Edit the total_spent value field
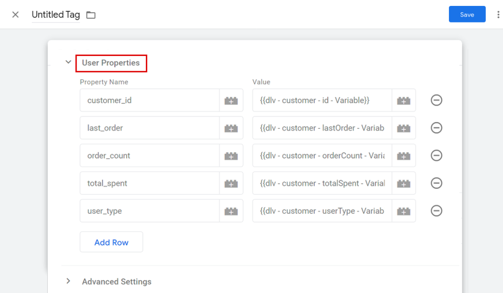This screenshot has width=503, height=293. [x=319, y=183]
